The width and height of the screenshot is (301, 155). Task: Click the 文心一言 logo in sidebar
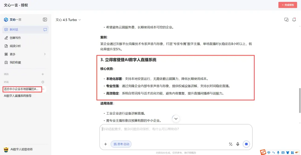(x=13, y=19)
